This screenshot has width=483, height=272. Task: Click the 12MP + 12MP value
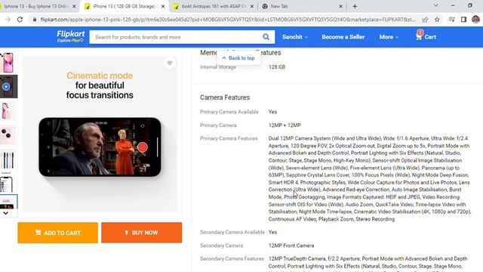[285, 125]
